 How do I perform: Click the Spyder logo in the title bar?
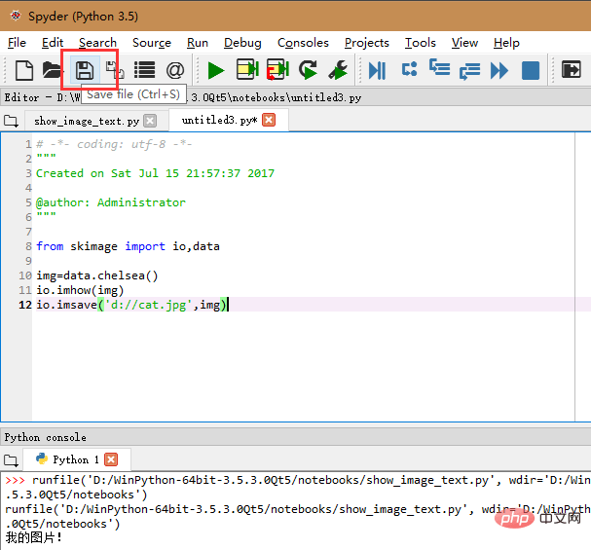16,16
